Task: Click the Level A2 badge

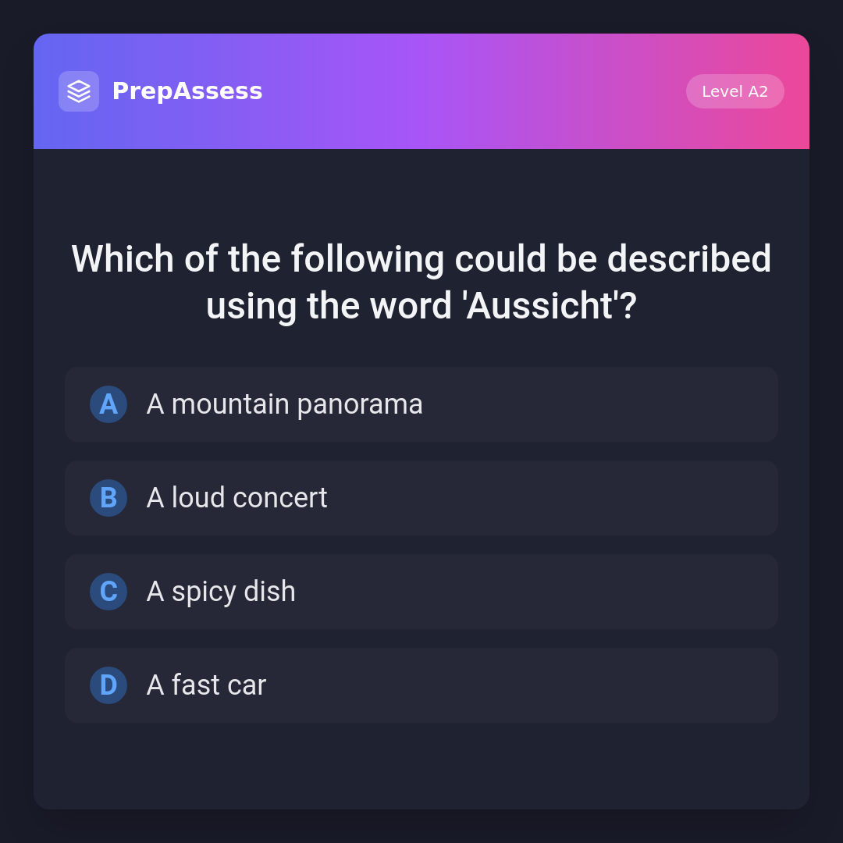Action: (x=735, y=91)
